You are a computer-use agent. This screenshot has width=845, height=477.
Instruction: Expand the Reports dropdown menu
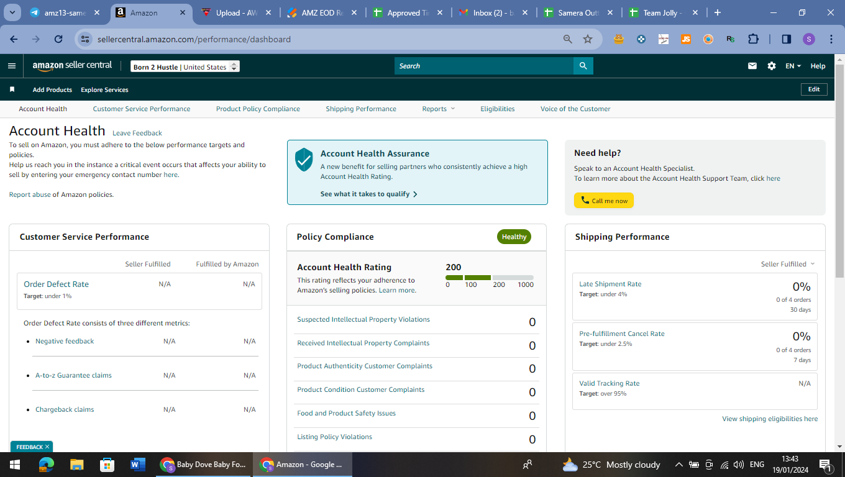tap(439, 109)
